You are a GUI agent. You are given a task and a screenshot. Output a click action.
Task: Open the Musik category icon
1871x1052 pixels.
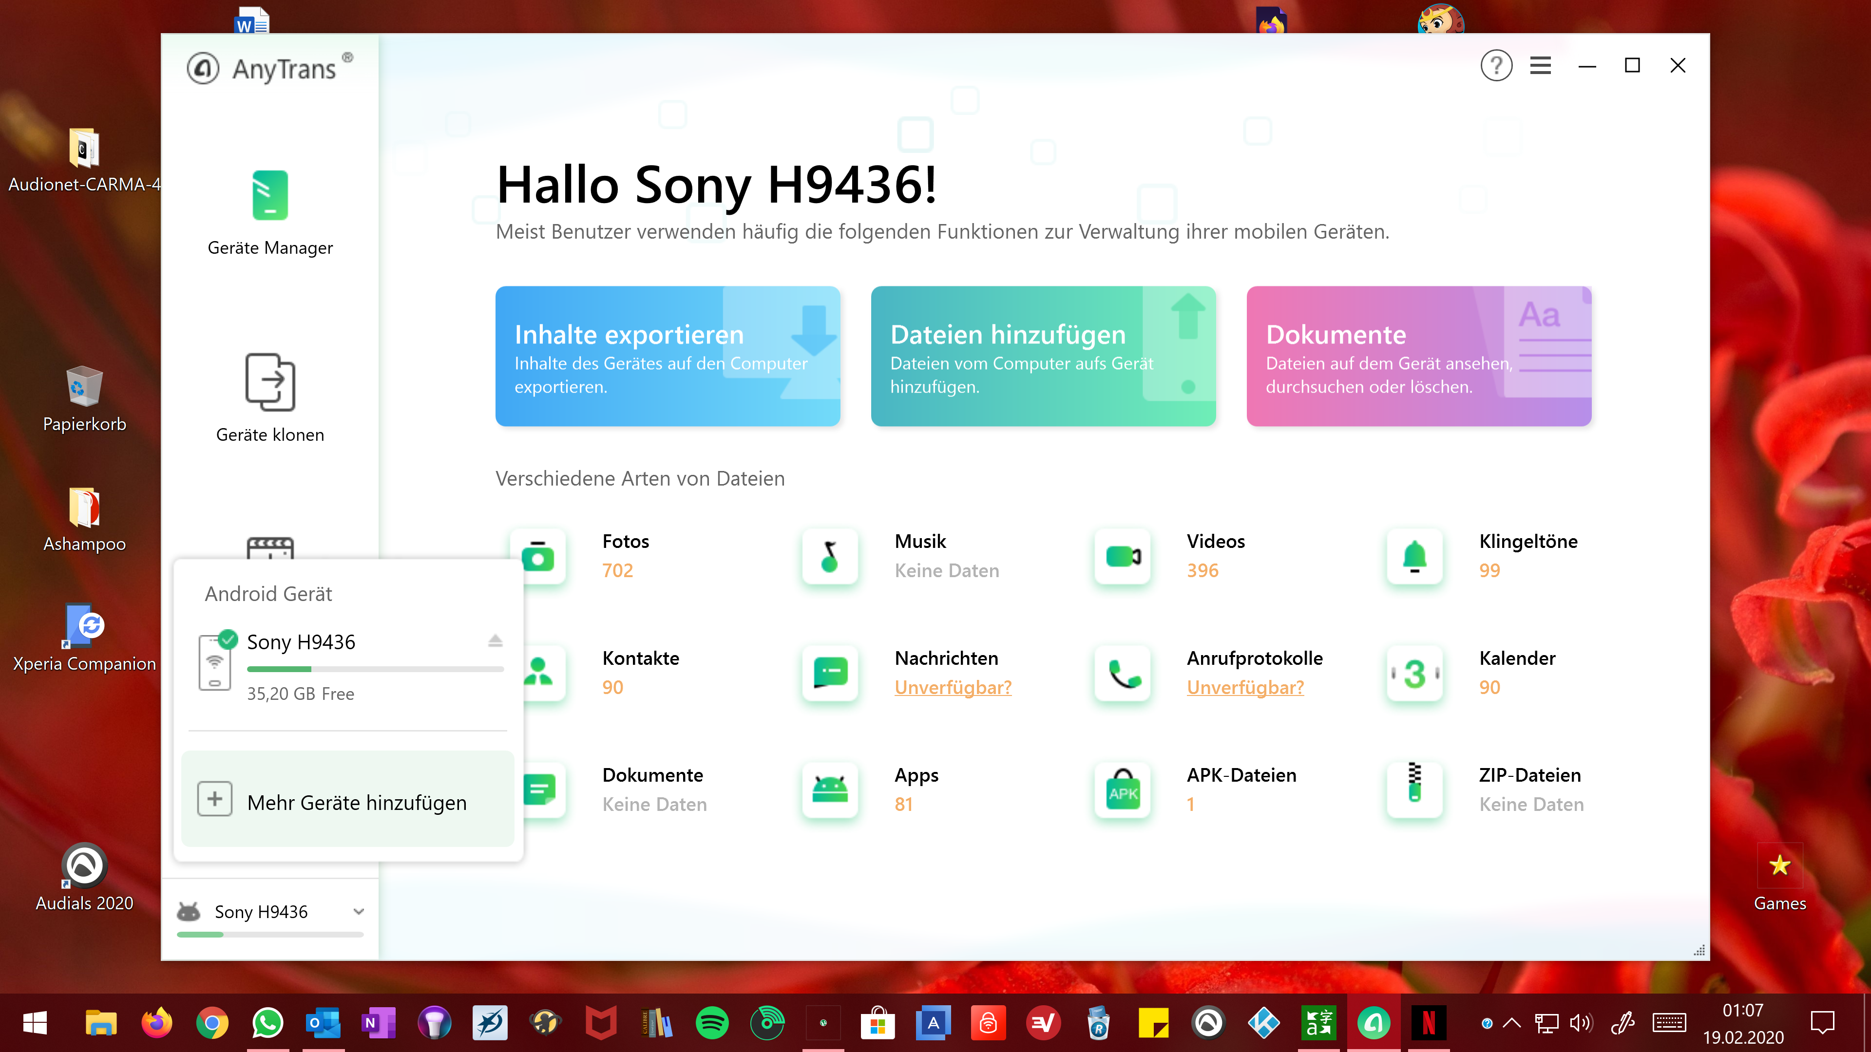pyautogui.click(x=830, y=557)
